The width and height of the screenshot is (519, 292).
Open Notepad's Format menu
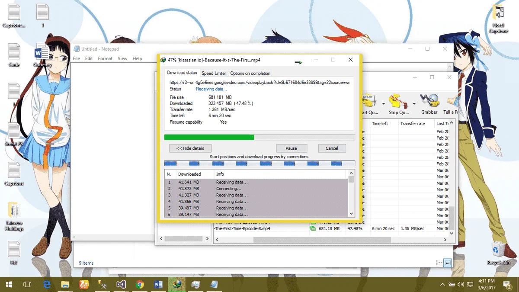pyautogui.click(x=105, y=58)
